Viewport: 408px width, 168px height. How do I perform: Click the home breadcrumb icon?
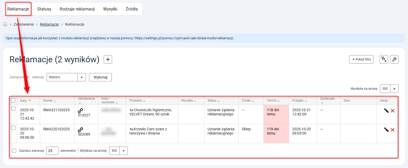[x=5, y=24]
